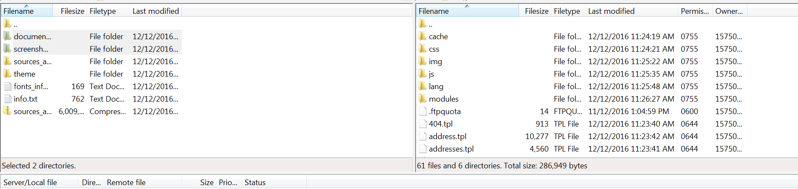798x189 pixels.
Task: Click the documen... folder icon in local pane
Action: 7,36
